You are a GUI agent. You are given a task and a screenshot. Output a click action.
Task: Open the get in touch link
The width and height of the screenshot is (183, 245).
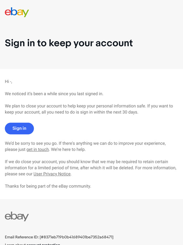pos(38,149)
